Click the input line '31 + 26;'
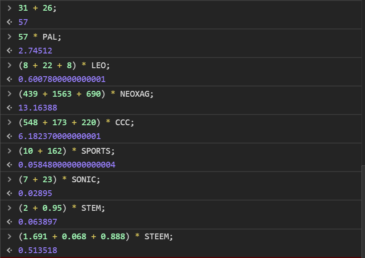 37,8
